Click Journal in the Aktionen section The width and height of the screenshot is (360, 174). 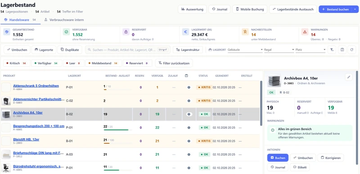[278, 167]
